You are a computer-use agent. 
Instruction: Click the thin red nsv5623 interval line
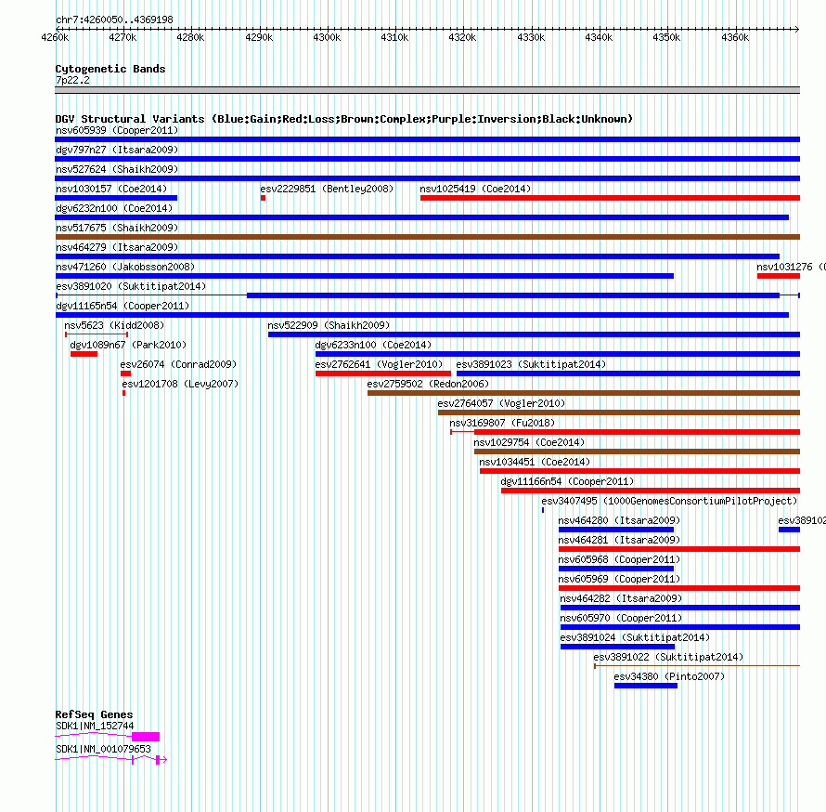pos(97,334)
